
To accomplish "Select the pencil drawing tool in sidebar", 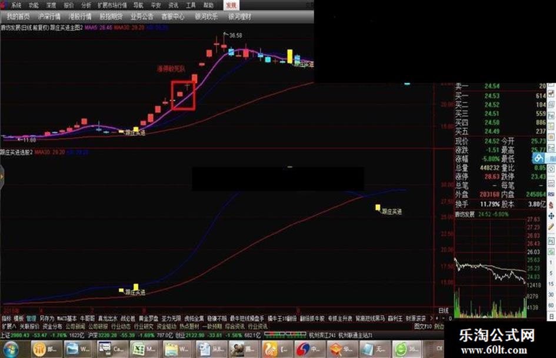I will pos(551,227).
